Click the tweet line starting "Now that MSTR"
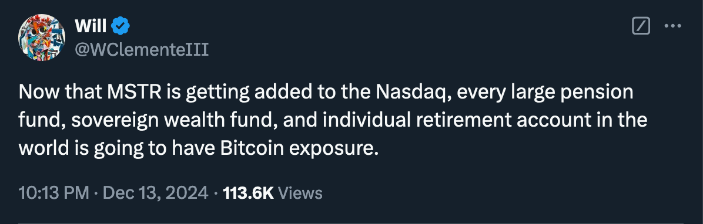 tap(326, 93)
